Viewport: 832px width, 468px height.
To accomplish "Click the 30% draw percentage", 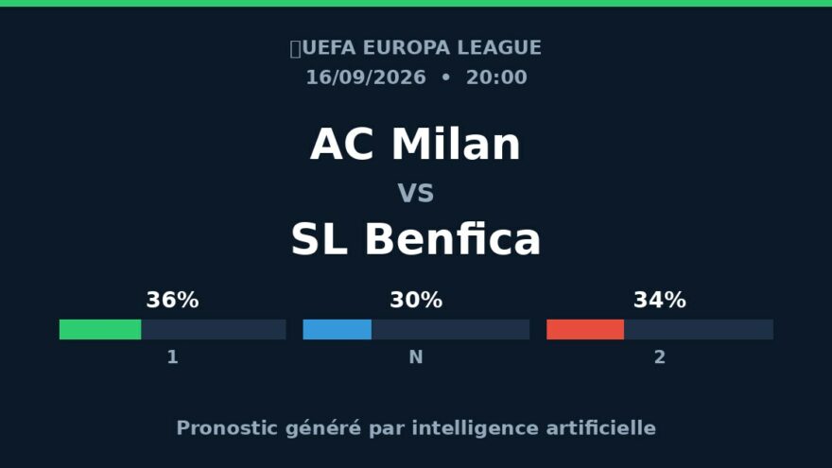I will coord(416,301).
